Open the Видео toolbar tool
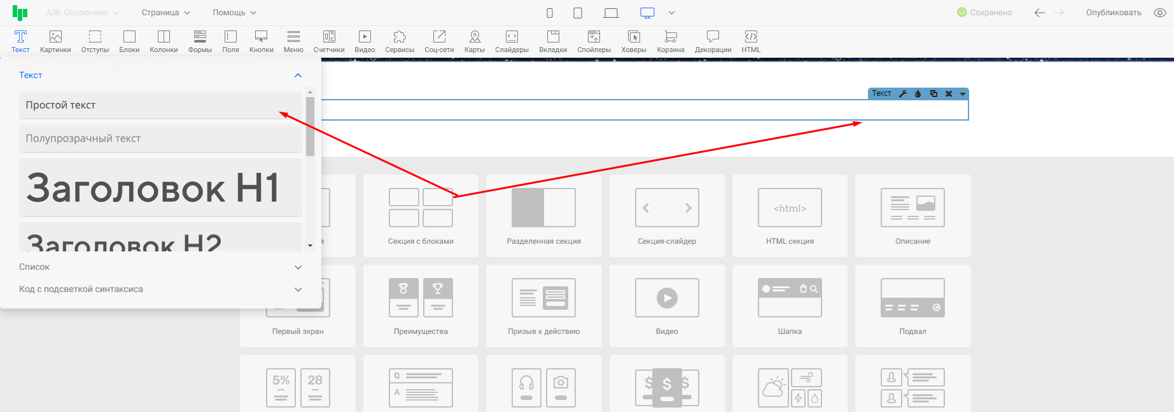The width and height of the screenshot is (1174, 412). [x=365, y=41]
